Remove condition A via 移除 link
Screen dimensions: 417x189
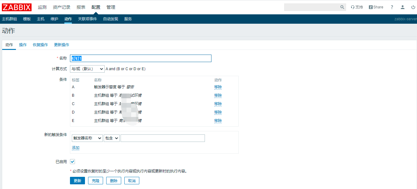click(218, 87)
